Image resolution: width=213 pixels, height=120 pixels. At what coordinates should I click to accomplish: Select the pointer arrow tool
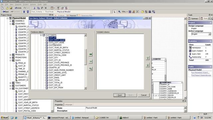coord(114,12)
